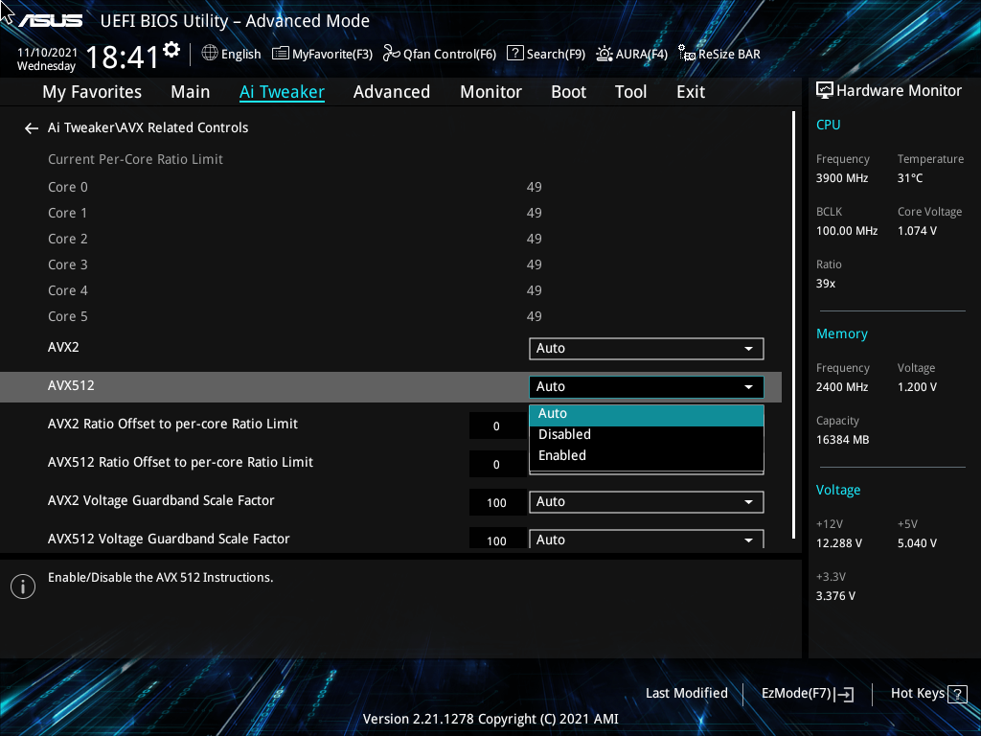981x736 pixels.
Task: Click the Hardware Monitor screen icon
Action: [x=825, y=90]
